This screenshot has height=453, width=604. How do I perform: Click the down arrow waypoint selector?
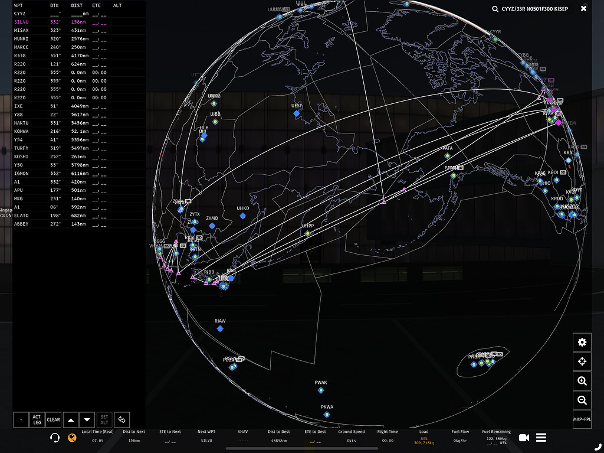[x=87, y=419]
